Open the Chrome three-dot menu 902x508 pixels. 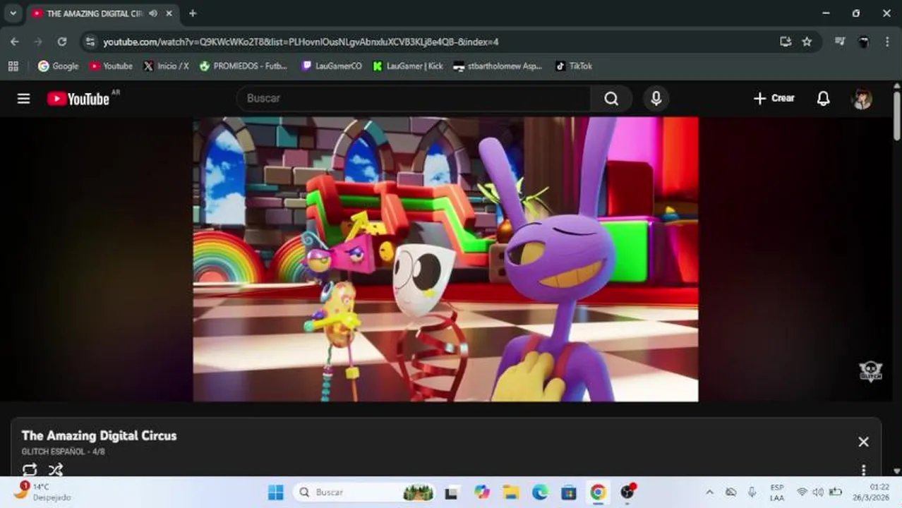coord(887,42)
